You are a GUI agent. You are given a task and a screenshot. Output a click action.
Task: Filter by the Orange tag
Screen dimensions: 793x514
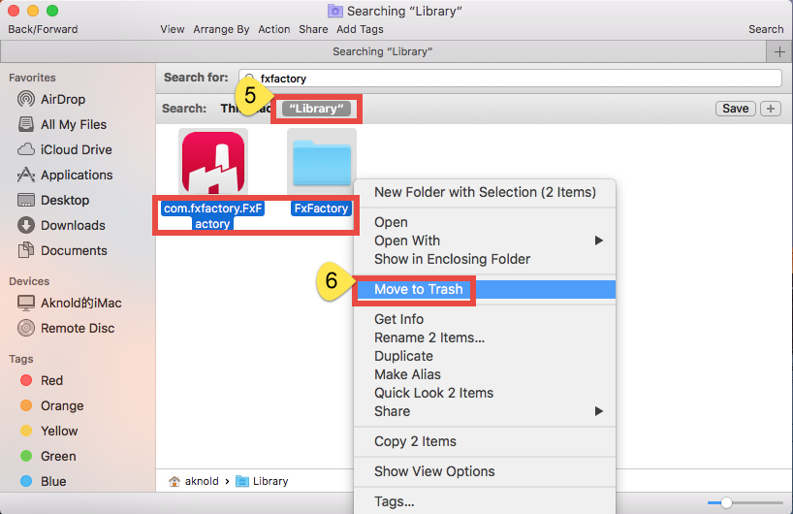(x=51, y=405)
